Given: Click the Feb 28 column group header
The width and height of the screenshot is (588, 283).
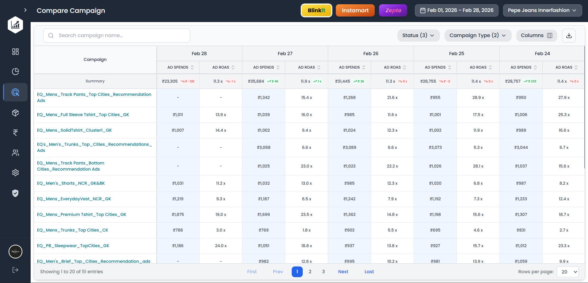Looking at the screenshot, I should click(199, 54).
